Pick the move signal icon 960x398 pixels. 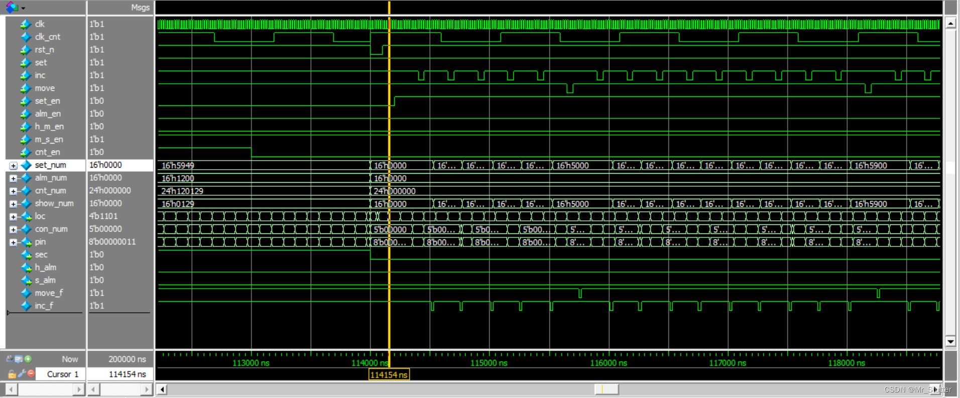coord(26,88)
